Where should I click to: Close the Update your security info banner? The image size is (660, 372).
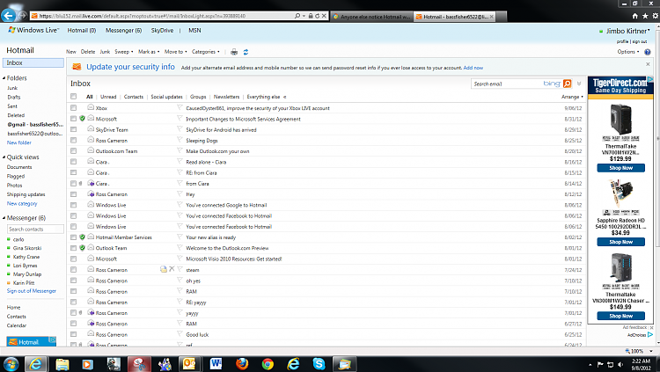pos(648,64)
